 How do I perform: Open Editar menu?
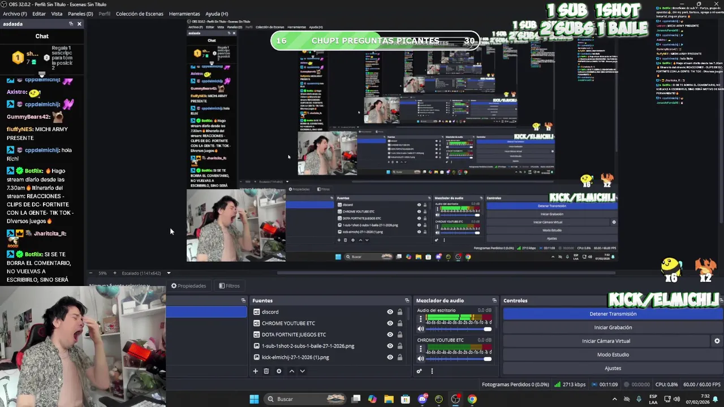point(39,14)
